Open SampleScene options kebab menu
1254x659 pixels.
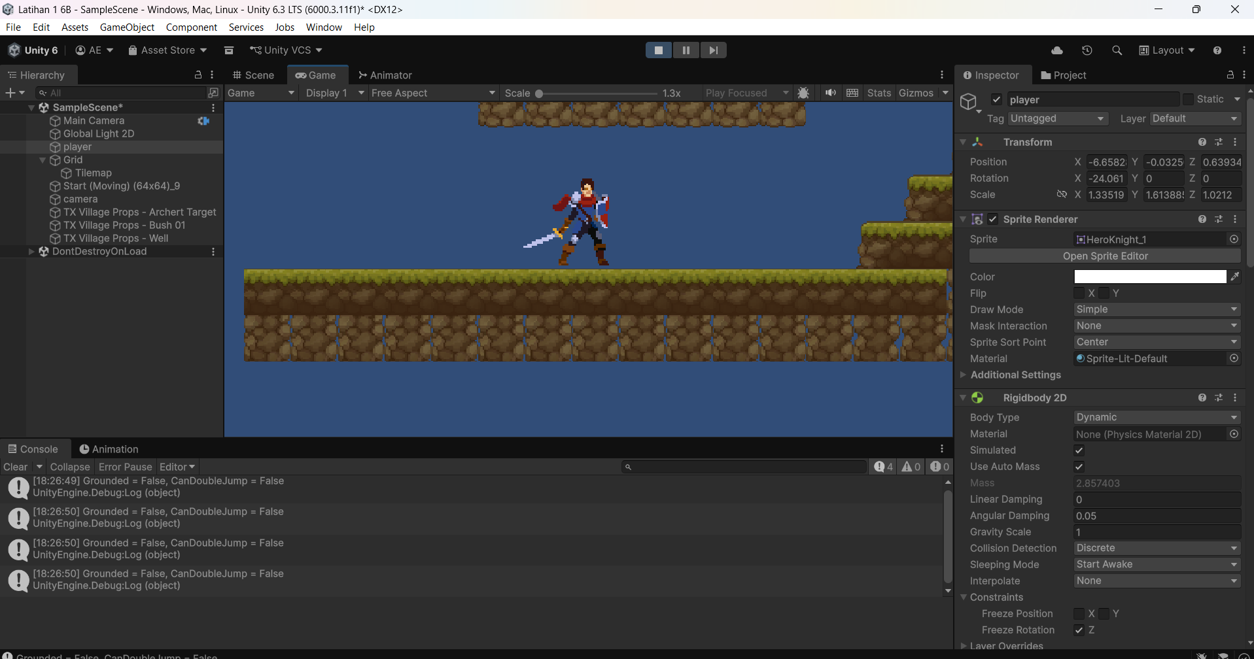[213, 107]
